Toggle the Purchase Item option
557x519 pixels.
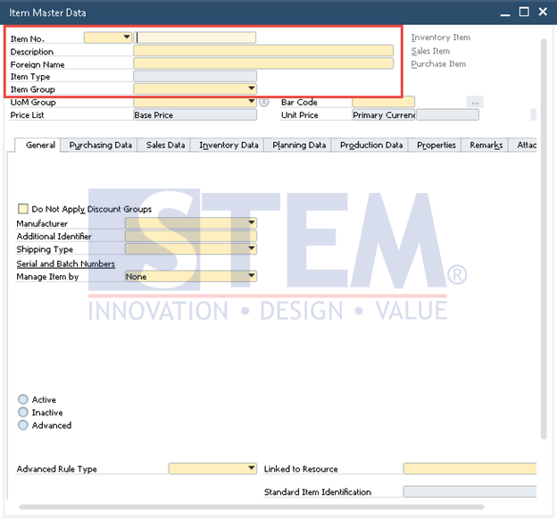[438, 64]
